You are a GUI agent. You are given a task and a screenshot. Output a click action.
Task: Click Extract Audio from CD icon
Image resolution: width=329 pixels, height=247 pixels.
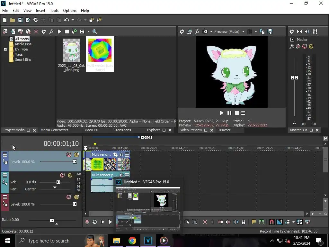(28, 32)
